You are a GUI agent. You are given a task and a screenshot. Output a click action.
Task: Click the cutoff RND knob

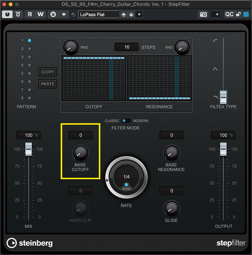tap(71, 47)
